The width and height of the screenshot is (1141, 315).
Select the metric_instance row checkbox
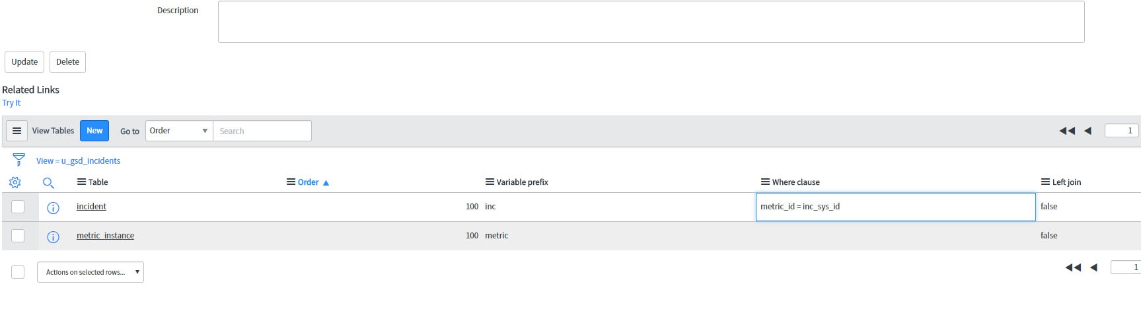click(x=18, y=236)
